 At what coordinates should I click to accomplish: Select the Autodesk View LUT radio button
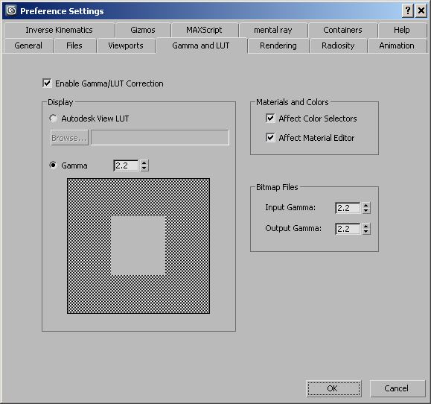[x=53, y=119]
